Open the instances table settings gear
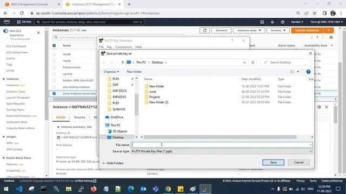 pos(331,37)
